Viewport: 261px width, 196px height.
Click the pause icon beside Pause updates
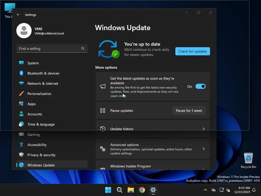pyautogui.click(x=103, y=111)
